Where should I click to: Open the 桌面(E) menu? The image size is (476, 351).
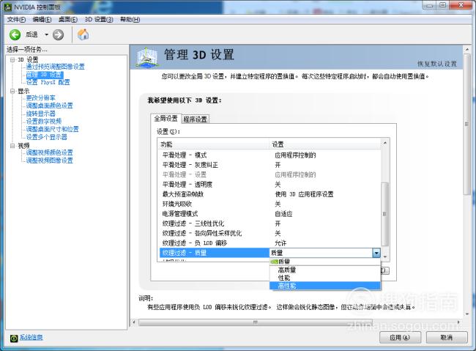click(x=67, y=20)
